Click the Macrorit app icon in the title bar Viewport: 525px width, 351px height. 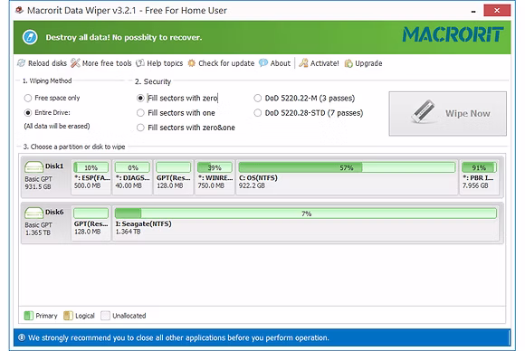point(20,10)
